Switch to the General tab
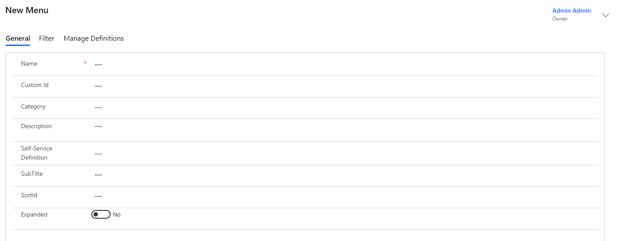 click(18, 38)
